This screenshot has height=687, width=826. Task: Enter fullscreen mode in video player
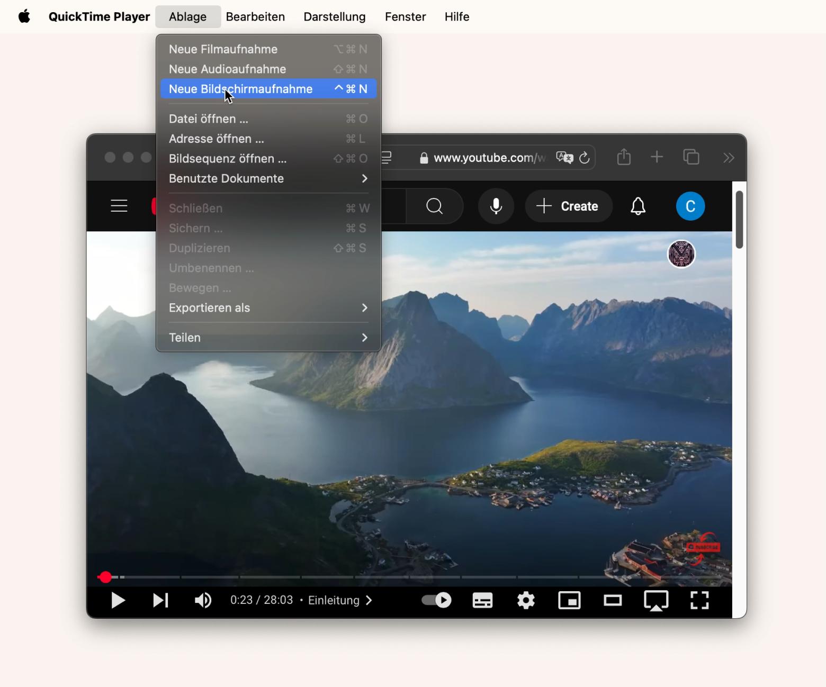pos(699,600)
